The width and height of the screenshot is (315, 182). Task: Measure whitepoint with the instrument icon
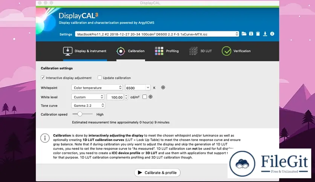[x=163, y=88]
